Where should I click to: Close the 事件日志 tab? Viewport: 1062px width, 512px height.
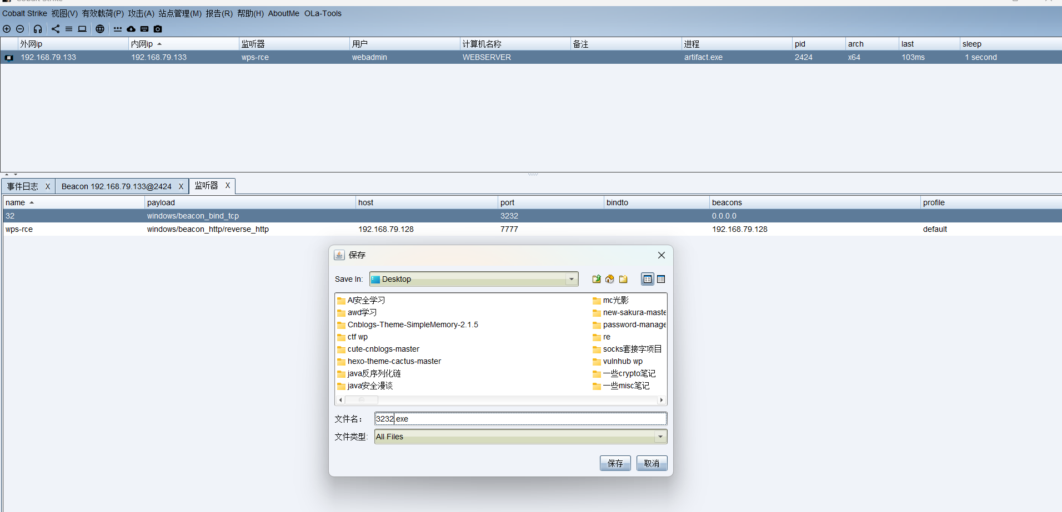tap(48, 186)
